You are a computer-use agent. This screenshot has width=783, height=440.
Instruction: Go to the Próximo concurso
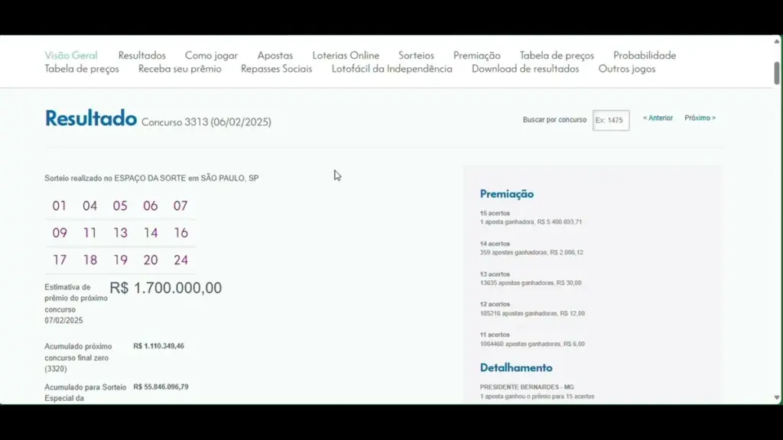tap(700, 118)
